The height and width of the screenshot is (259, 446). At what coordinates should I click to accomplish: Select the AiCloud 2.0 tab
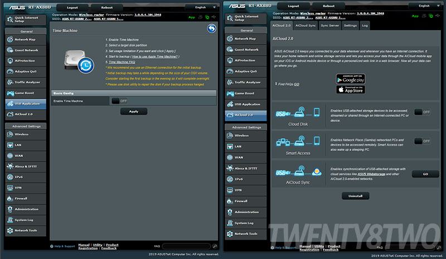click(282, 26)
